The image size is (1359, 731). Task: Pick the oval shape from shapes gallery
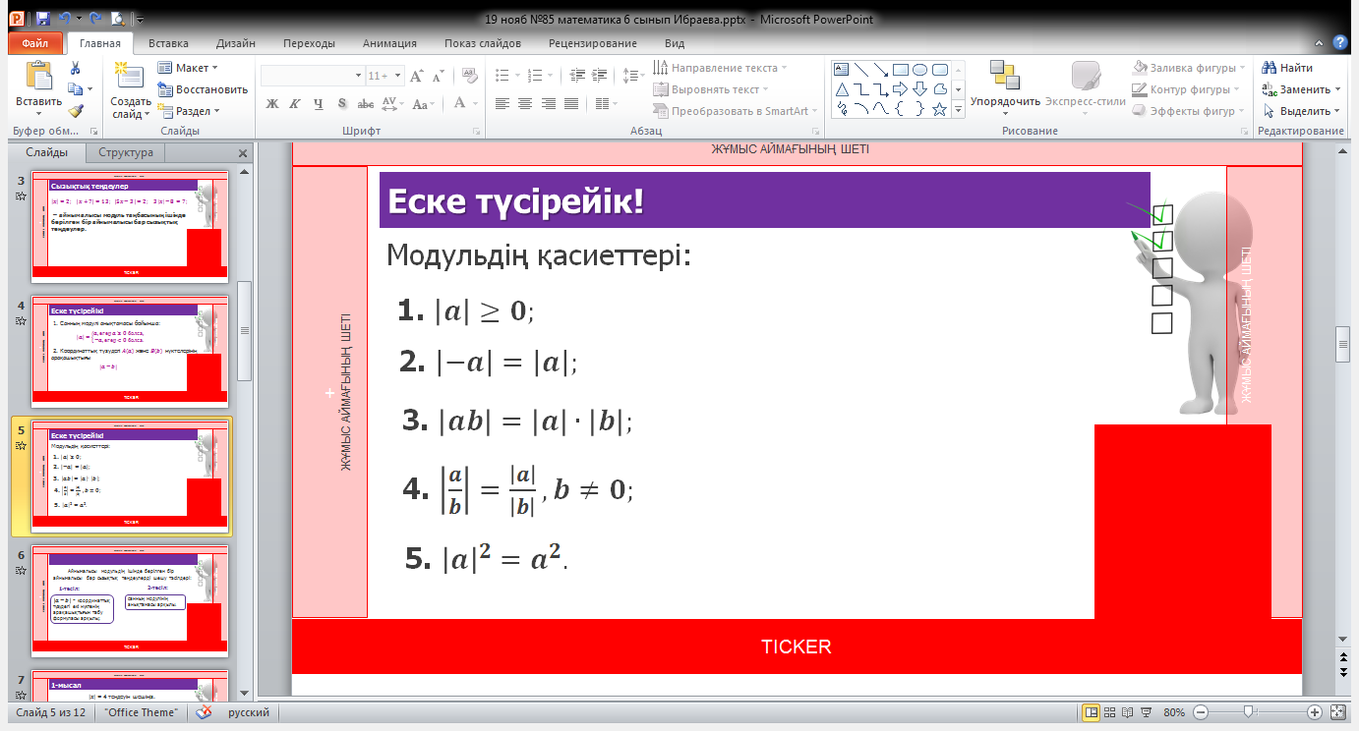[919, 70]
